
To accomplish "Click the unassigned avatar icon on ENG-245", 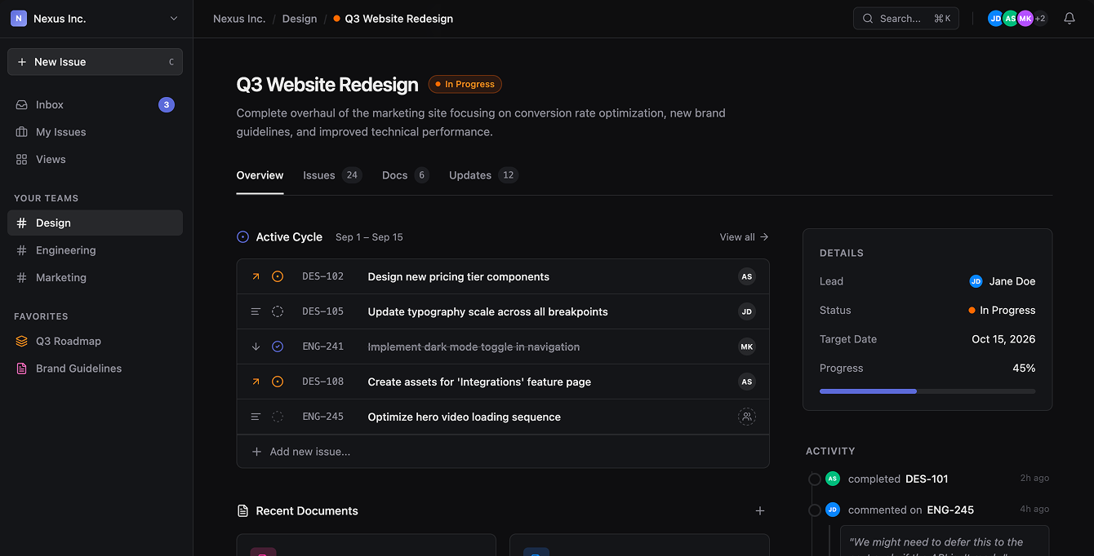I will click(746, 417).
